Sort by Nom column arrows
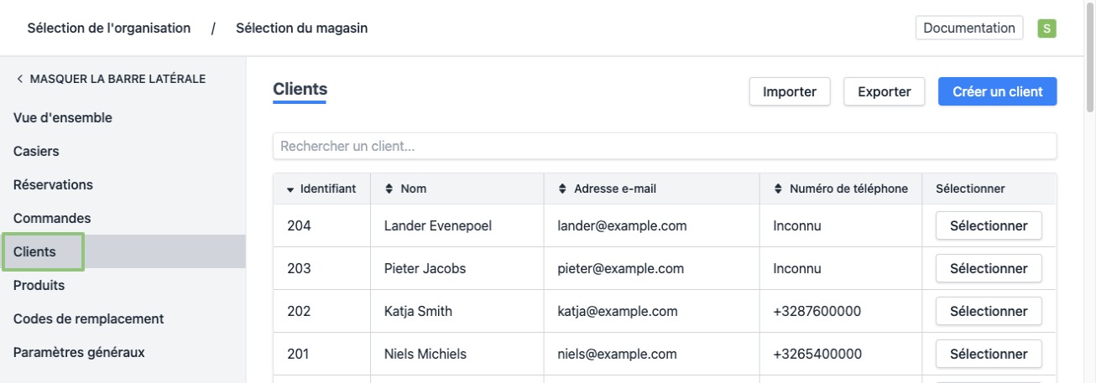 tap(389, 189)
